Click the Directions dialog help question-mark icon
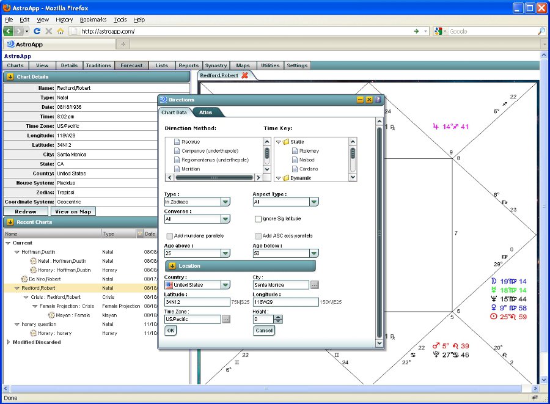The image size is (550, 404). pyautogui.click(x=378, y=100)
